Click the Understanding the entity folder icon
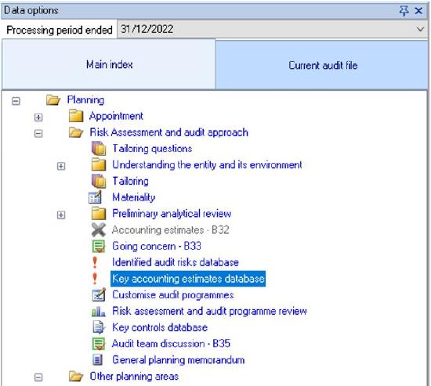Screen dimensions: 431x386 coord(99,165)
